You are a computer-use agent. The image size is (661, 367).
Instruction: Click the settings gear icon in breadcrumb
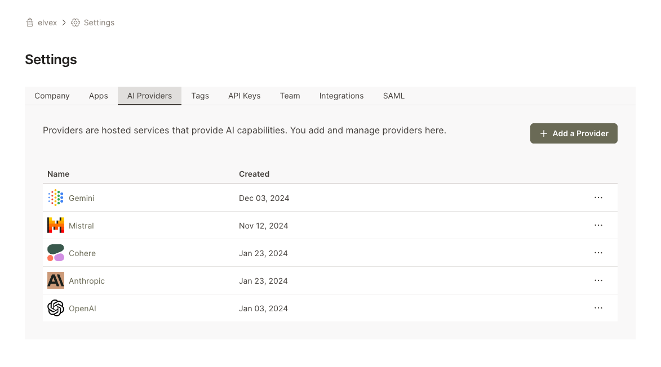(x=76, y=23)
